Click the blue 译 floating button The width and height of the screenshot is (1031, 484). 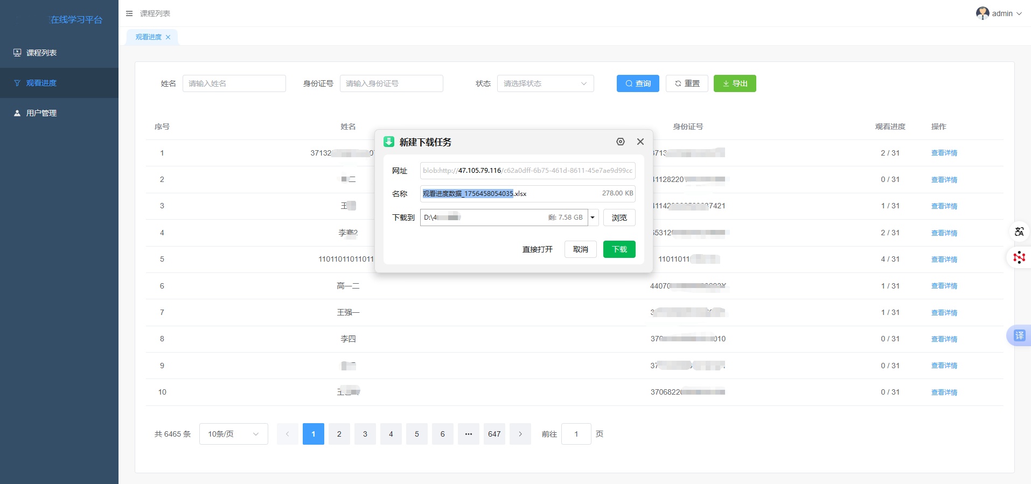[1019, 335]
